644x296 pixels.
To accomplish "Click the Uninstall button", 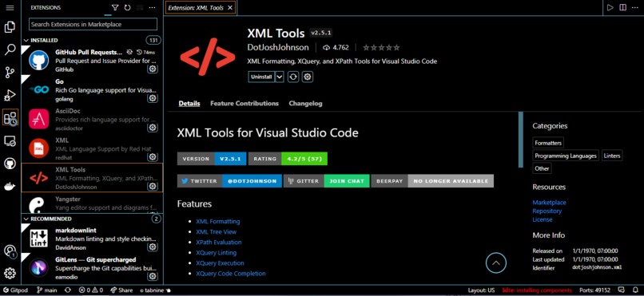I will [261, 77].
